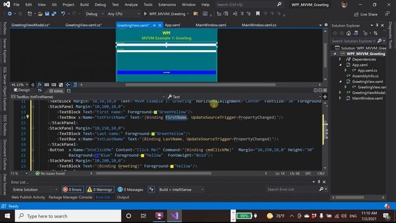Click the bookmark icon in toolbar
The image size is (396, 223).
coord(257,14)
